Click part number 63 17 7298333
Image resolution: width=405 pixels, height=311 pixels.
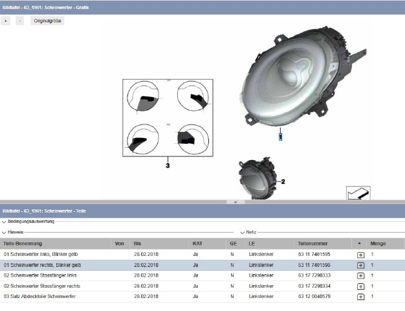click(x=314, y=275)
